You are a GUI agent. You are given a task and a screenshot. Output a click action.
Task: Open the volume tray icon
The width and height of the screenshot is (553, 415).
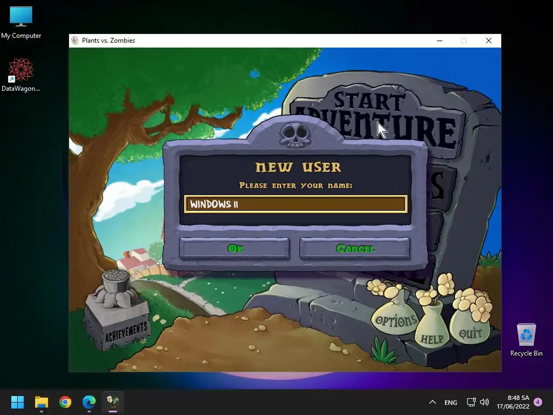(x=484, y=402)
